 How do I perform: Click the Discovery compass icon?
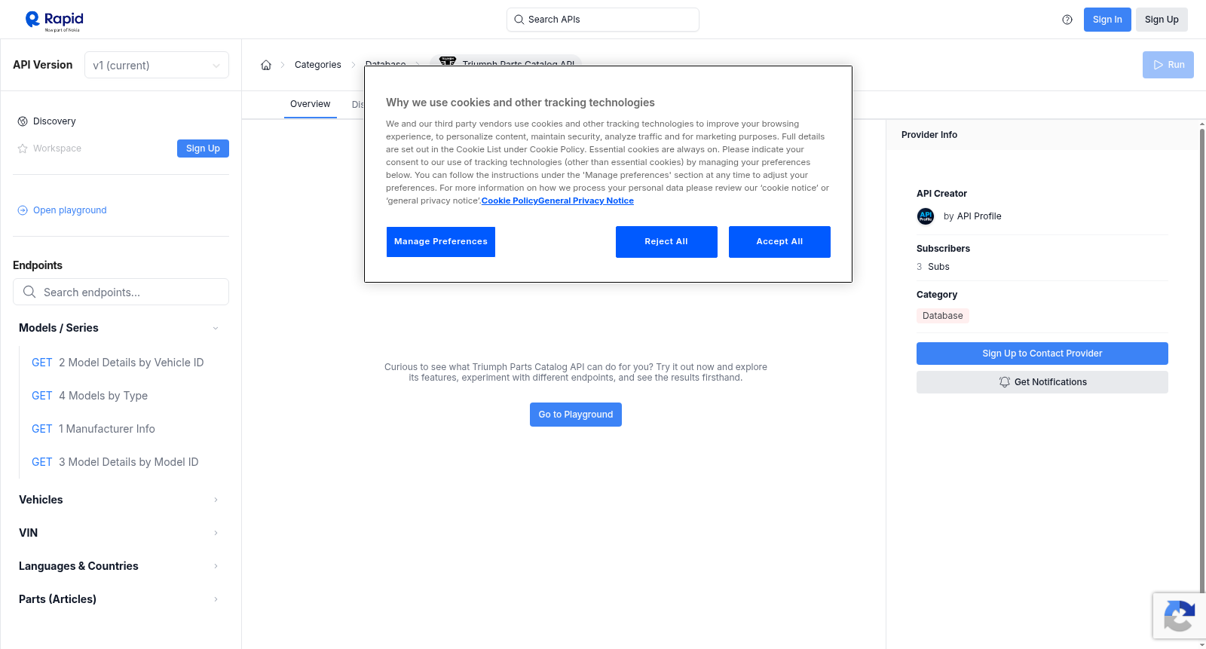coord(23,121)
